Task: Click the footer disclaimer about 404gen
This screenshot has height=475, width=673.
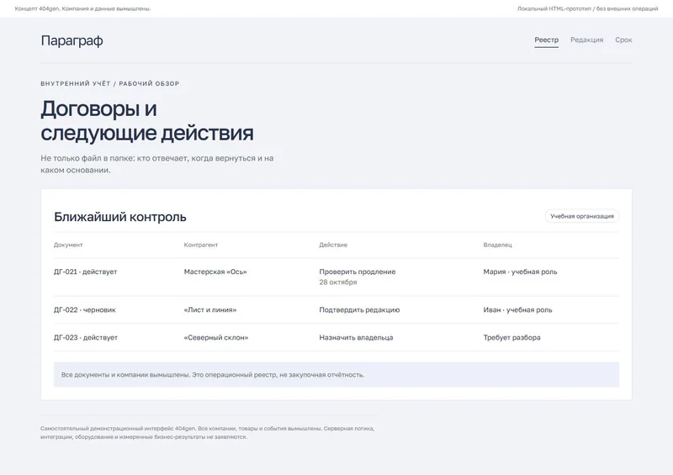Action: tap(207, 432)
